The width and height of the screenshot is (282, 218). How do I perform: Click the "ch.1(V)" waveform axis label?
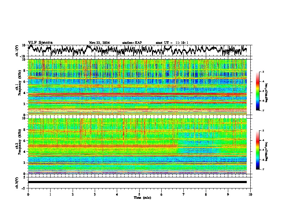pos(17,51)
